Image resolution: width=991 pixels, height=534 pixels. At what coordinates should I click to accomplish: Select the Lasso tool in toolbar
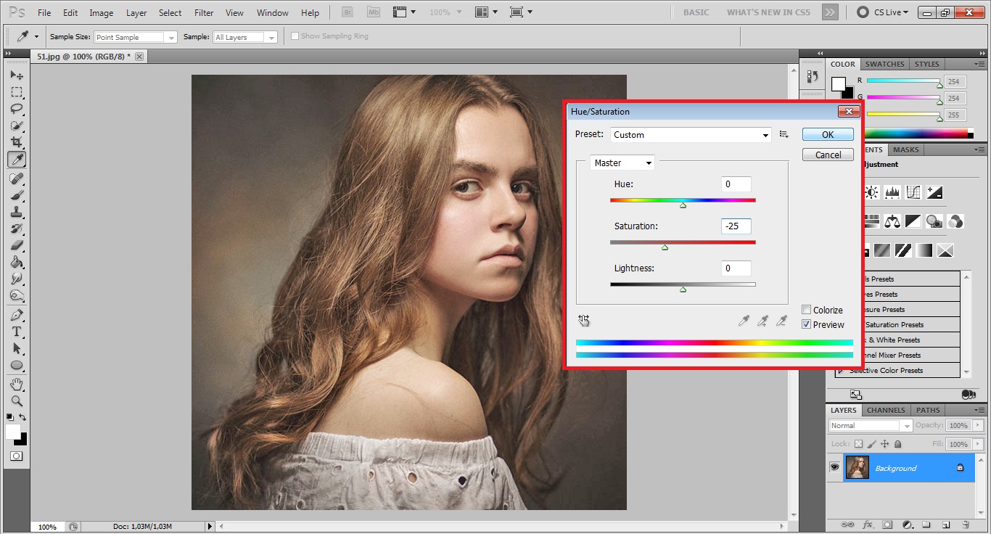[16, 109]
